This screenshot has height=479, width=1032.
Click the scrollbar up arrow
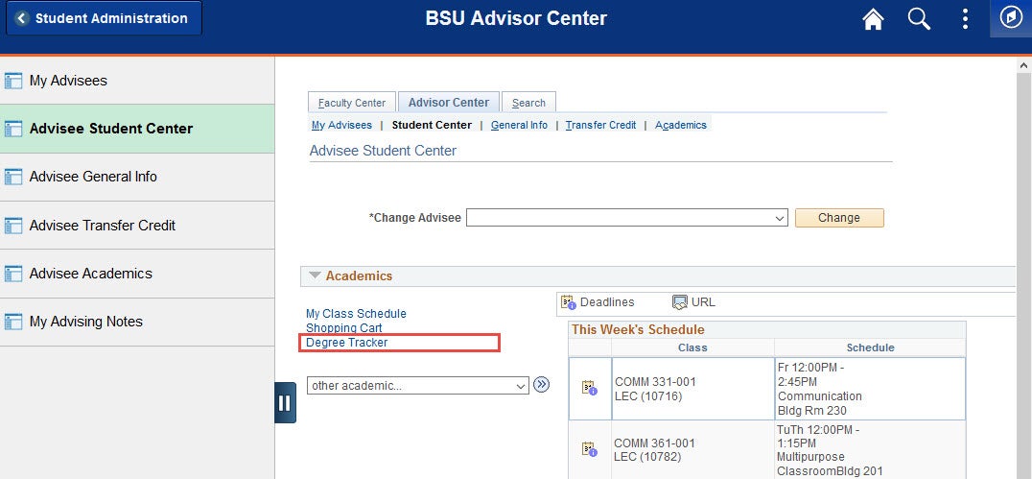pyautogui.click(x=1023, y=65)
